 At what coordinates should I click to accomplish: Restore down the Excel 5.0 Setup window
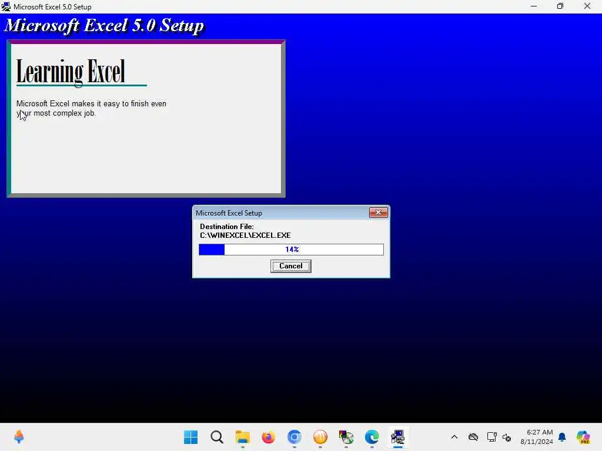point(560,6)
